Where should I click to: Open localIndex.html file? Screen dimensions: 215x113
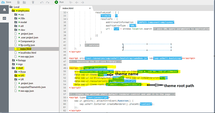tap(28, 53)
